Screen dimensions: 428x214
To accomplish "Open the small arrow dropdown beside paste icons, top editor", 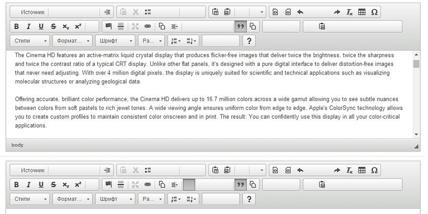I will 262,12.
